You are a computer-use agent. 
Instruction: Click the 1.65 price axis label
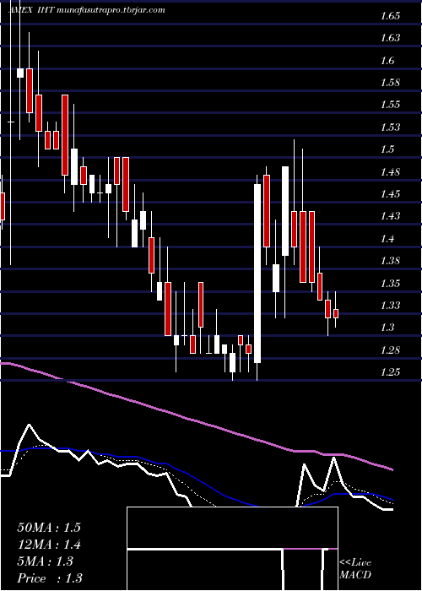click(390, 16)
